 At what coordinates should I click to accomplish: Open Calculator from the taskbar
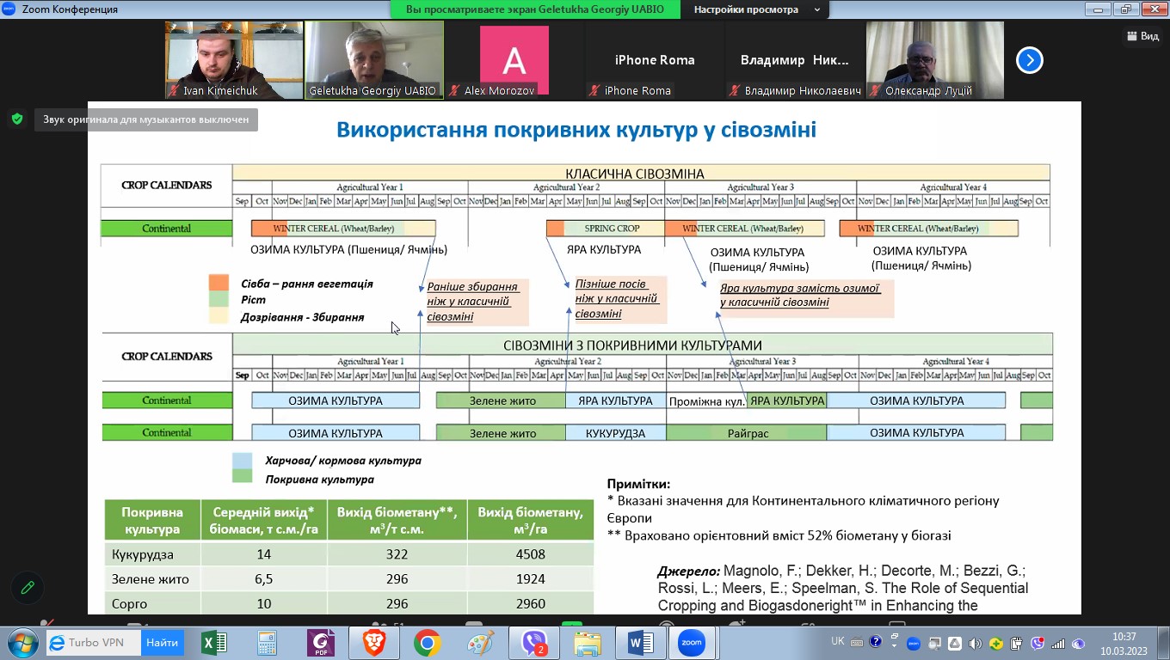[268, 643]
